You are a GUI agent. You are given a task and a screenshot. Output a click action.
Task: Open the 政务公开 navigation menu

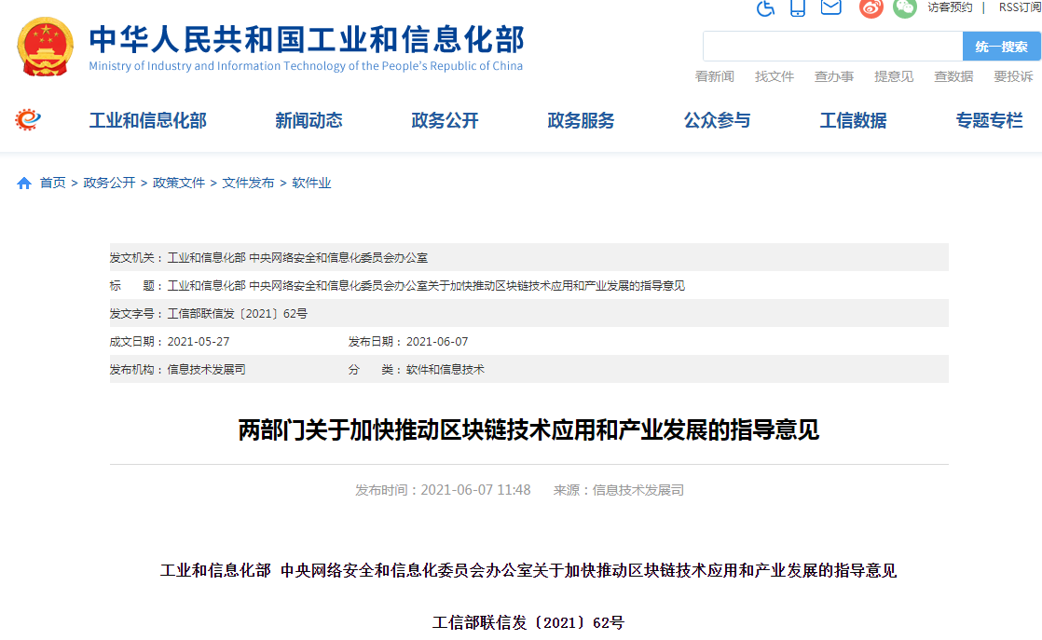pos(445,120)
